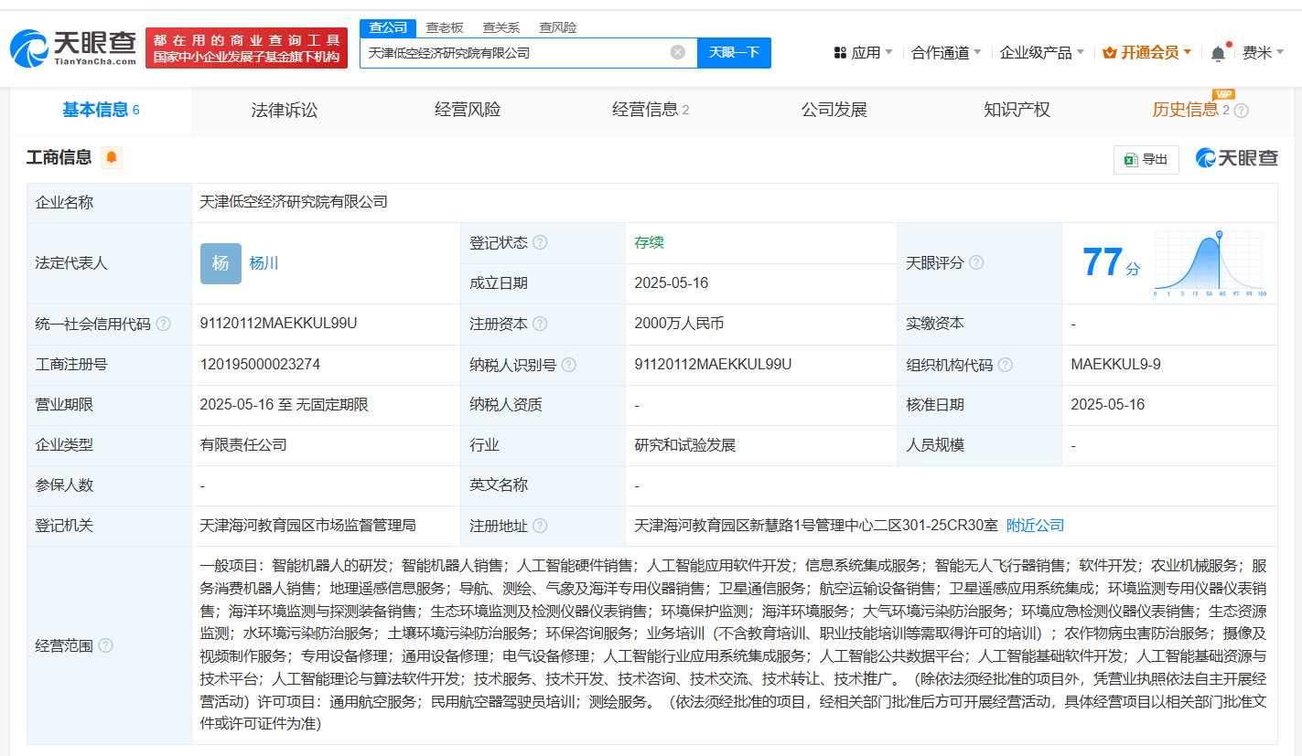Select the 查老板 search tab

pos(445,27)
